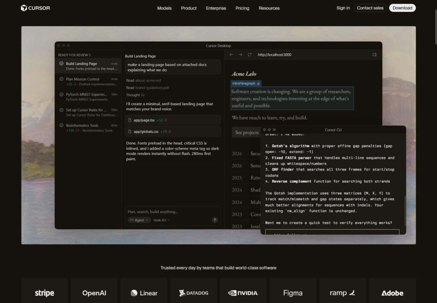Expand the Thought 6s step
Image resolution: width=437 pixels, height=303 pixels.
135,95
